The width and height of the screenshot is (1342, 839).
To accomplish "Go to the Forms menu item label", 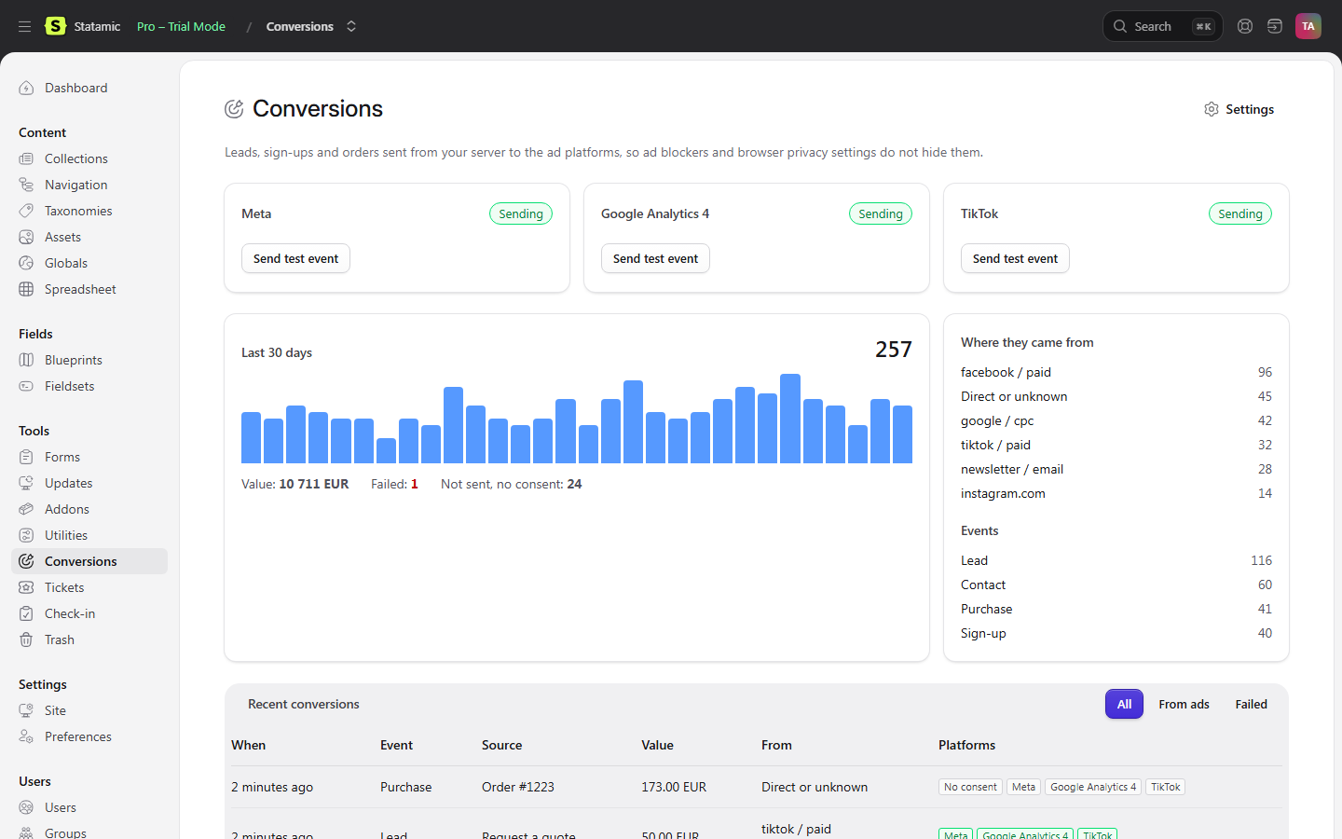I will pyautogui.click(x=62, y=457).
